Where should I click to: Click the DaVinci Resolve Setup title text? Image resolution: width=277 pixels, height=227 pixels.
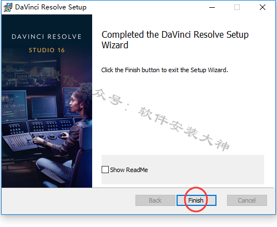pos(51,7)
